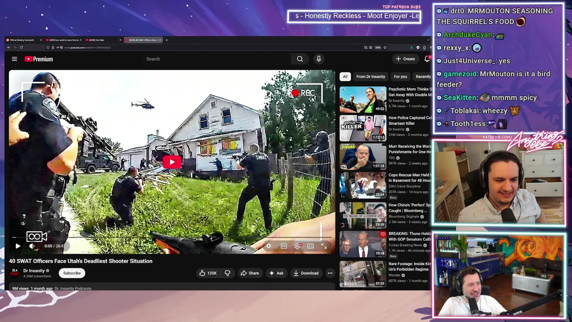Click the browser address bar URL

pyautogui.click(x=87, y=47)
